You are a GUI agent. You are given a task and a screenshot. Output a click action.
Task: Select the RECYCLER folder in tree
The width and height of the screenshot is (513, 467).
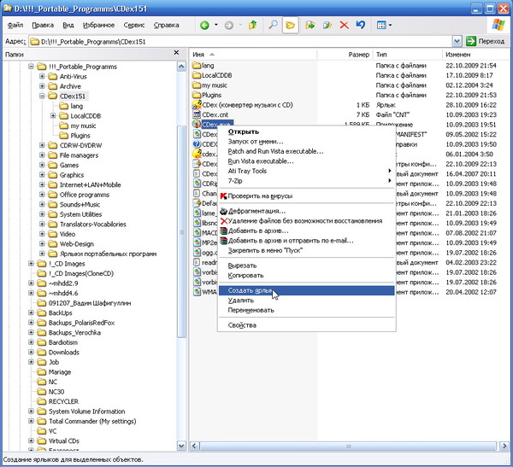point(63,401)
